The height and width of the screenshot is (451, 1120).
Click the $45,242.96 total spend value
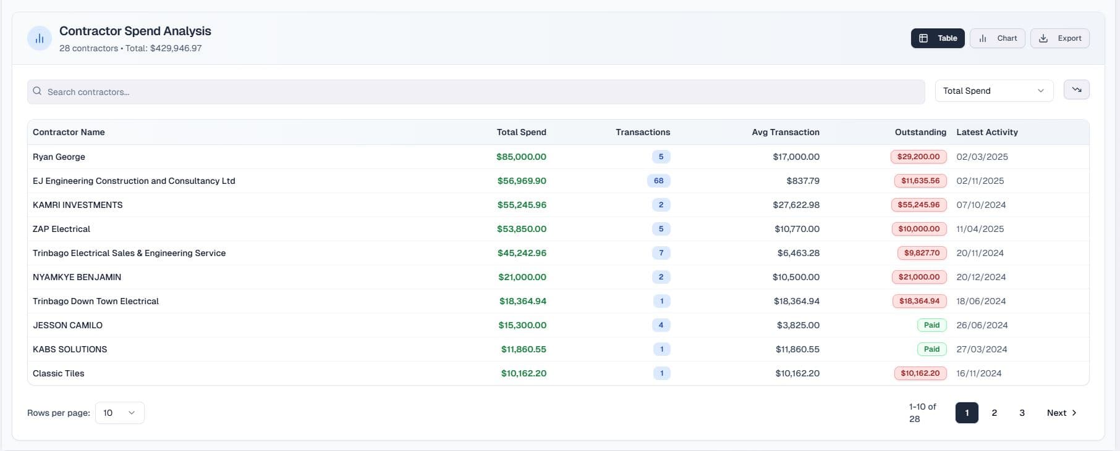pyautogui.click(x=522, y=253)
